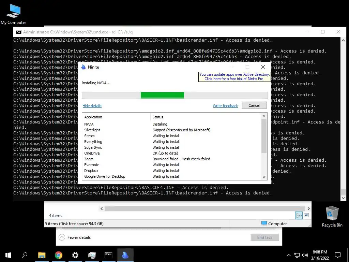Open the Recycle Bin desktop icon
The height and width of the screenshot is (262, 349).
click(x=332, y=217)
